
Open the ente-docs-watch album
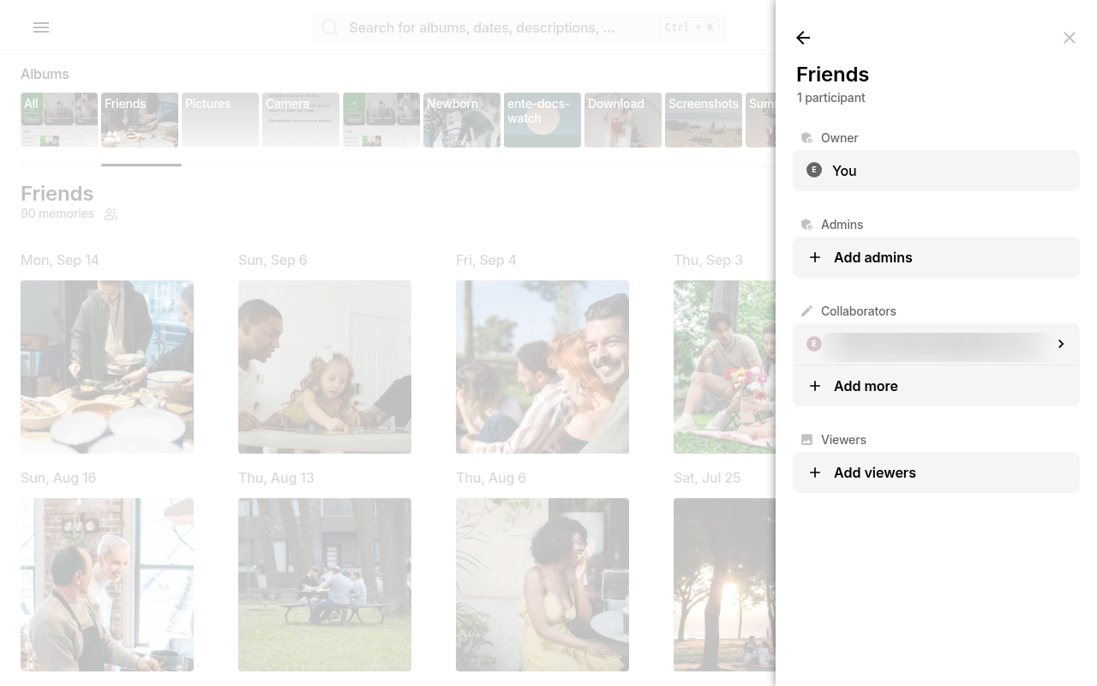[x=543, y=120]
